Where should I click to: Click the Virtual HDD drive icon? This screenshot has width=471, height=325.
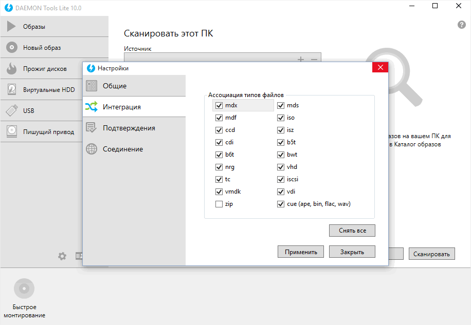tap(12, 89)
